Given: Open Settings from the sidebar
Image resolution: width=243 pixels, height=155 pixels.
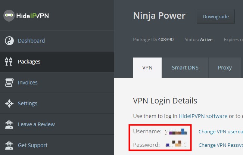Looking at the screenshot, I should (57, 103).
